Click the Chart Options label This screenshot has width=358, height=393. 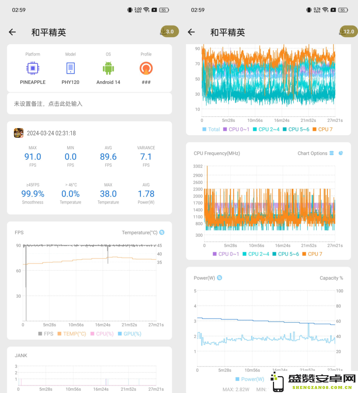coord(312,153)
